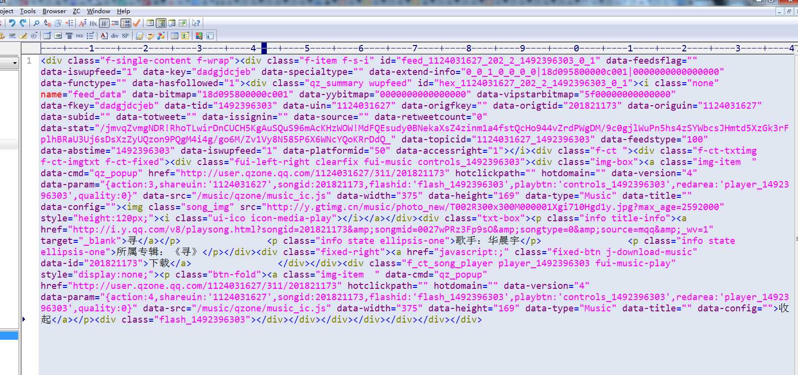Click the image insert pencil icon
The image size is (798, 375).
click(x=23, y=36)
